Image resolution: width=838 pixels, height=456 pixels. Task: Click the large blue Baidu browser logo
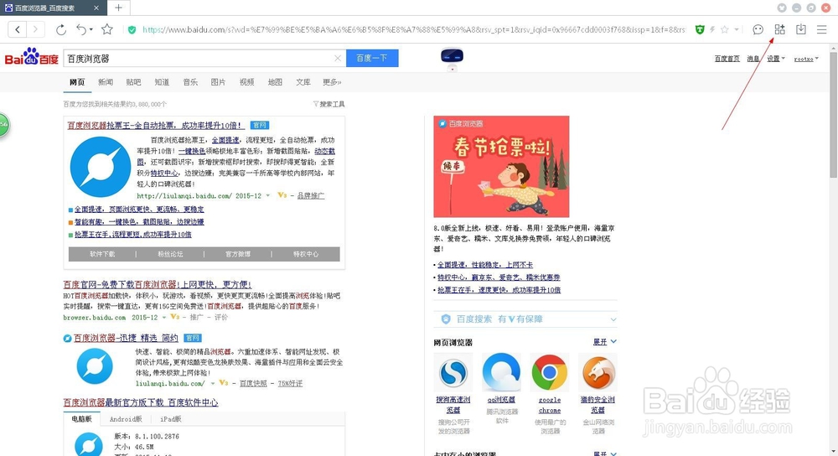tap(101, 166)
